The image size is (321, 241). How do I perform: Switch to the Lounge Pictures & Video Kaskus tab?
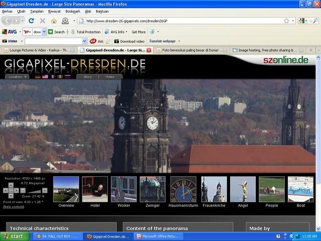tap(39, 50)
